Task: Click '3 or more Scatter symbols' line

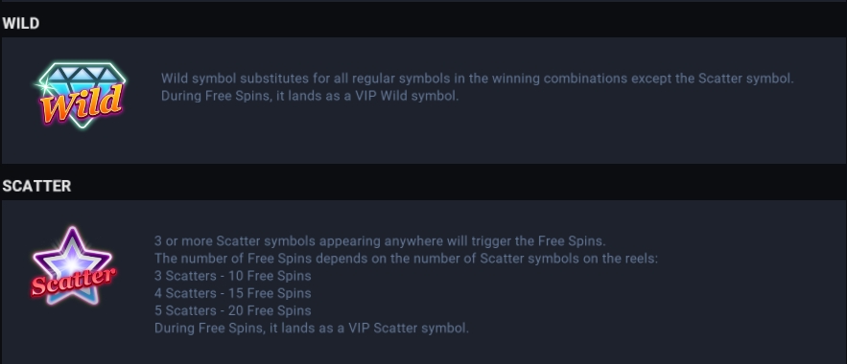Action: click(x=380, y=240)
